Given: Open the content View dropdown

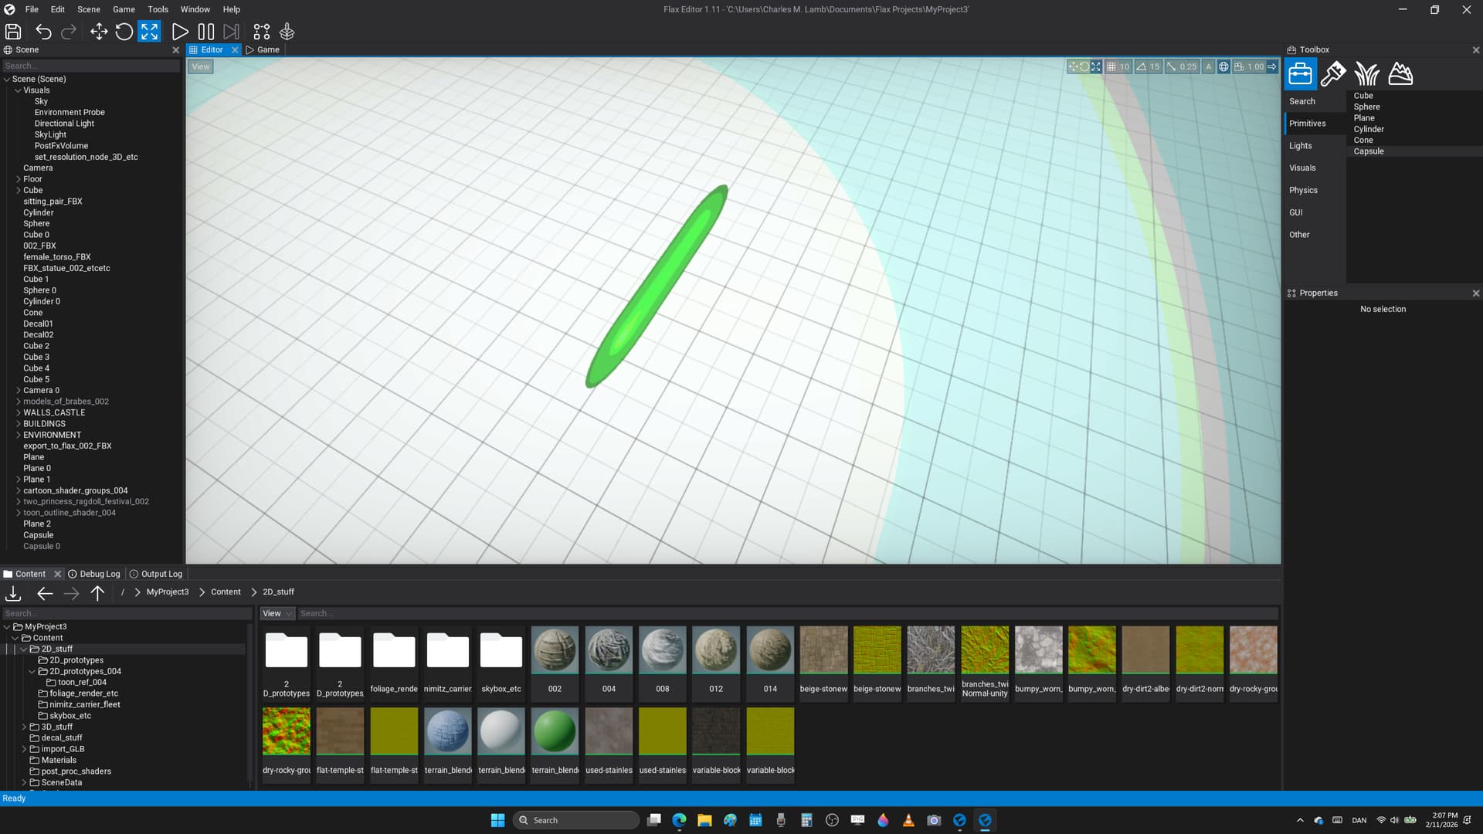Looking at the screenshot, I should (277, 613).
